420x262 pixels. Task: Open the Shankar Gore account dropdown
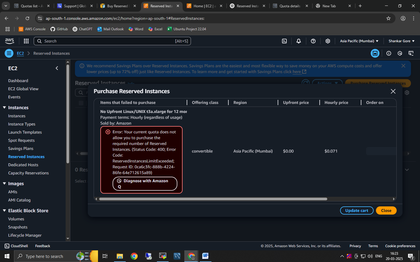401,41
